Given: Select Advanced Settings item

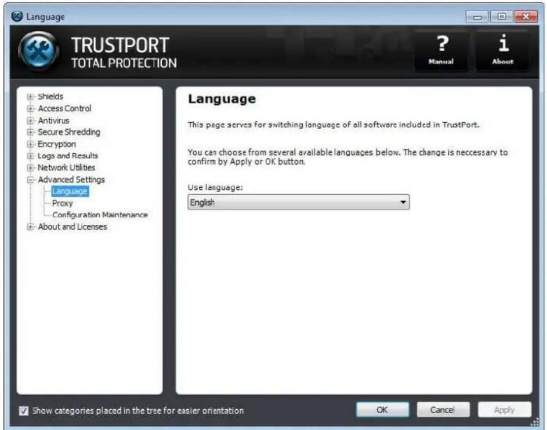Looking at the screenshot, I should tap(71, 180).
